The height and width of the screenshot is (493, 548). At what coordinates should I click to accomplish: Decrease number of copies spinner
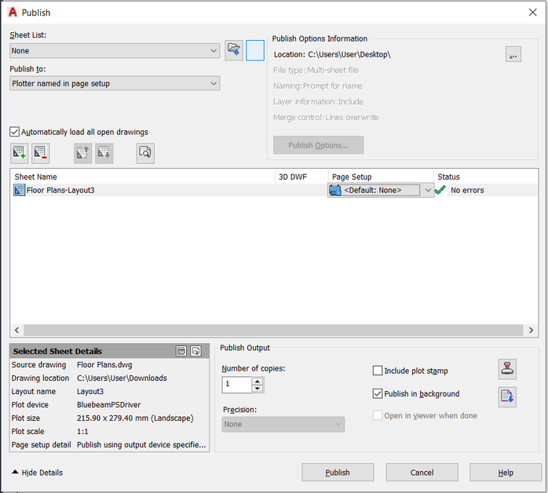click(x=258, y=389)
